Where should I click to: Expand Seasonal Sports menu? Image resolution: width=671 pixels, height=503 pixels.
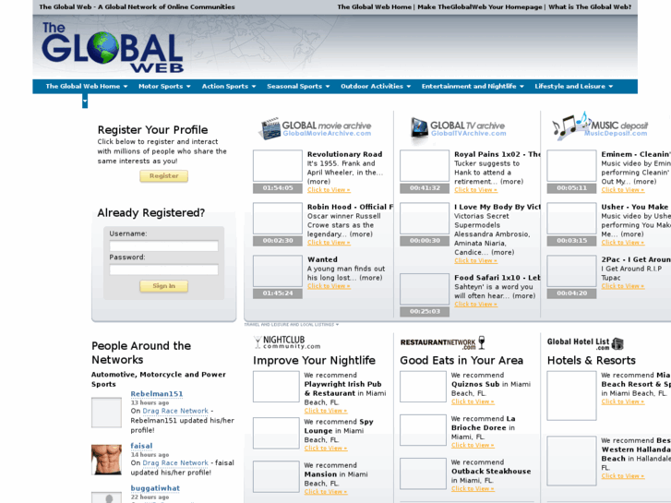click(x=298, y=87)
